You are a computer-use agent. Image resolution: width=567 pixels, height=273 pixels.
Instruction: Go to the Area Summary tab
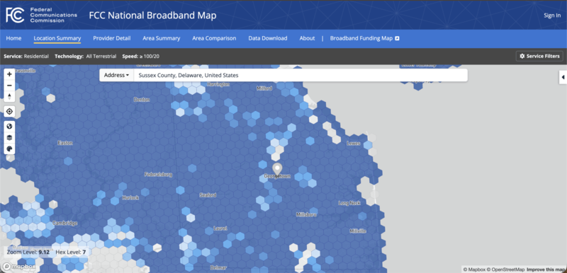click(162, 38)
